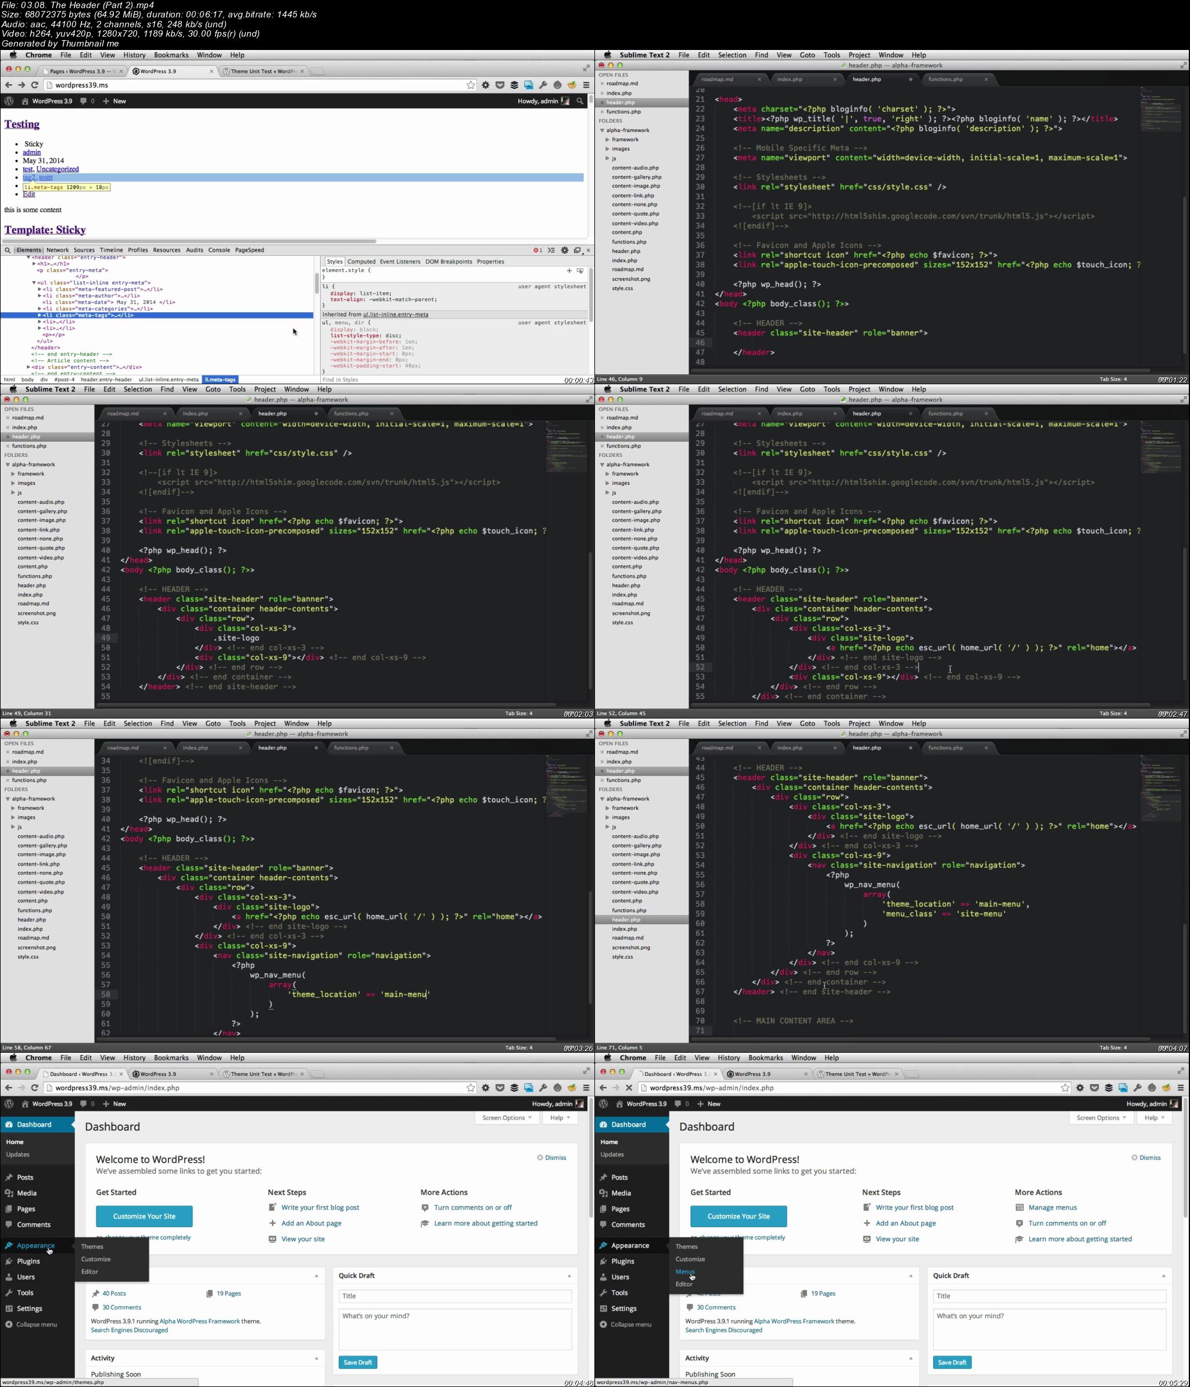Click the li.meta-tags breadcrumb in the DevTools footer
Screen dimensions: 1190x1387
pos(220,380)
